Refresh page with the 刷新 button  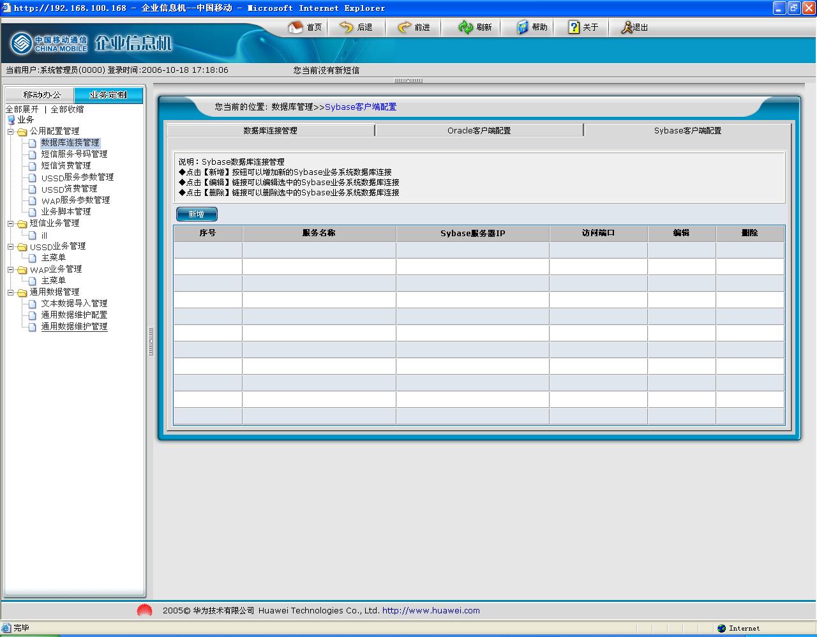[x=475, y=27]
